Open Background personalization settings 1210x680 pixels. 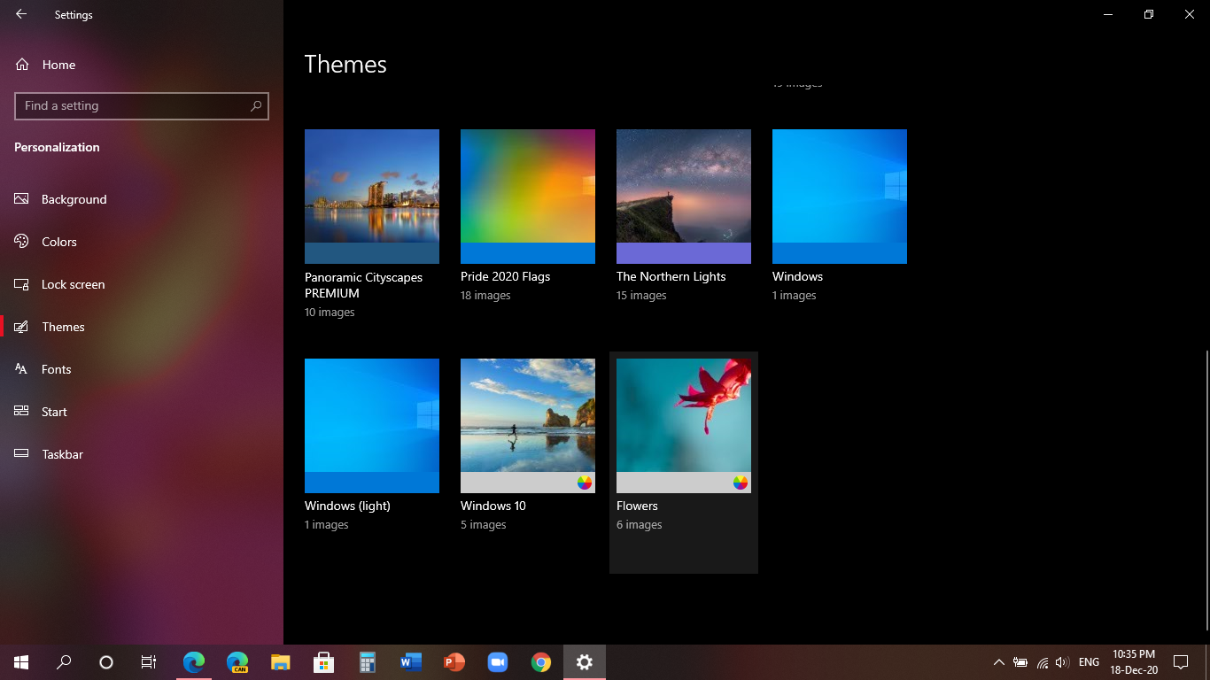[x=142, y=199]
